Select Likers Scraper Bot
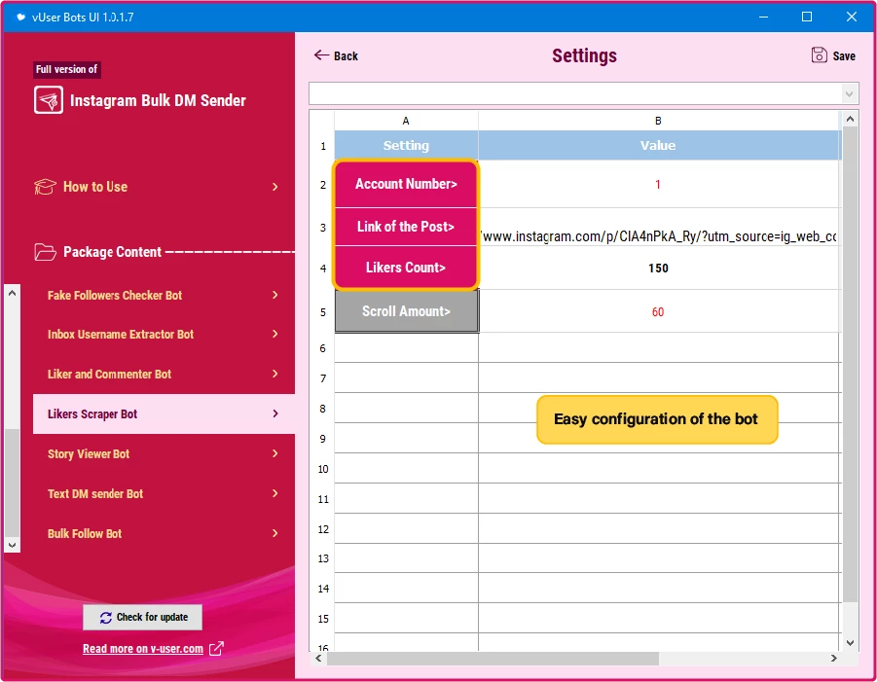The height and width of the screenshot is (682, 877). point(164,413)
